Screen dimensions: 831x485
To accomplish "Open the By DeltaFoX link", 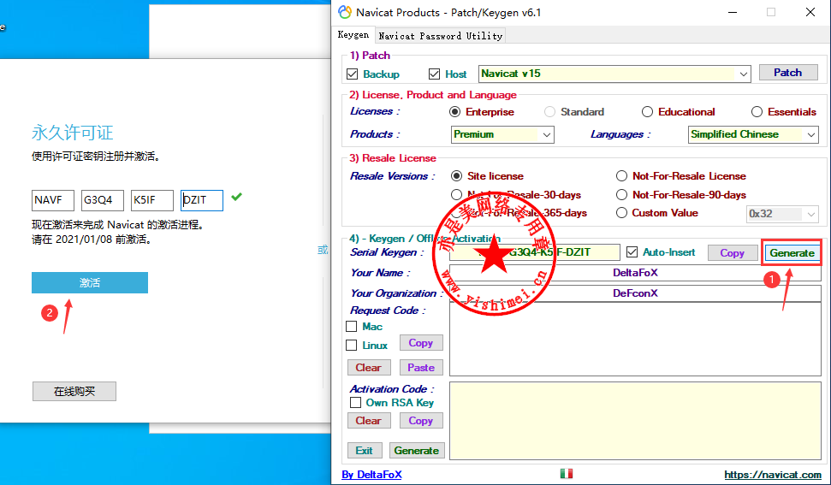I will pyautogui.click(x=371, y=475).
